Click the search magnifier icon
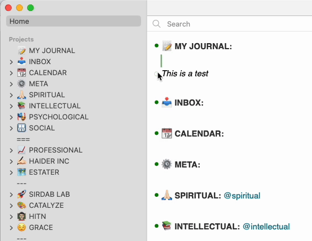 coord(157,24)
